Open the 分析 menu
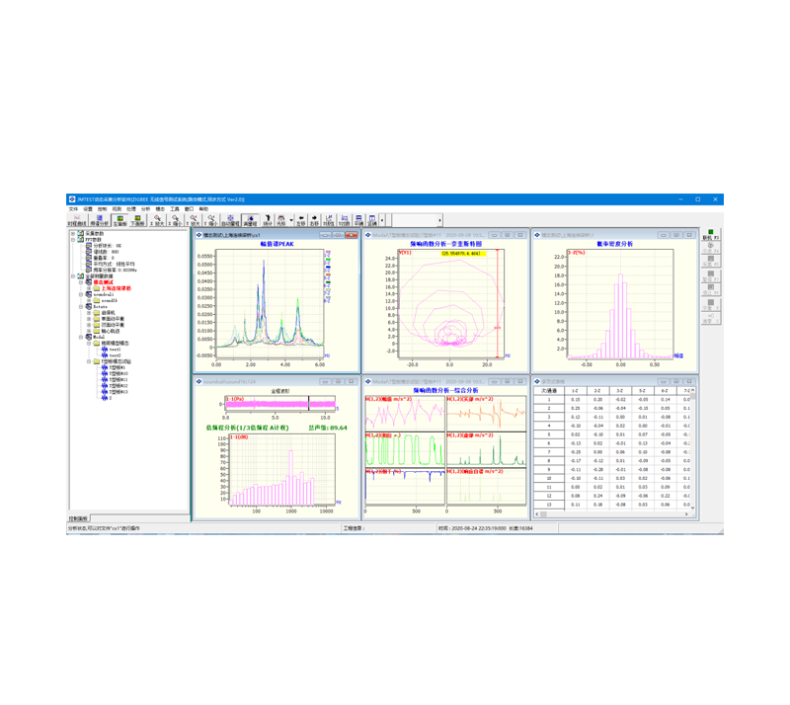The height and width of the screenshot is (705, 790). (145, 209)
